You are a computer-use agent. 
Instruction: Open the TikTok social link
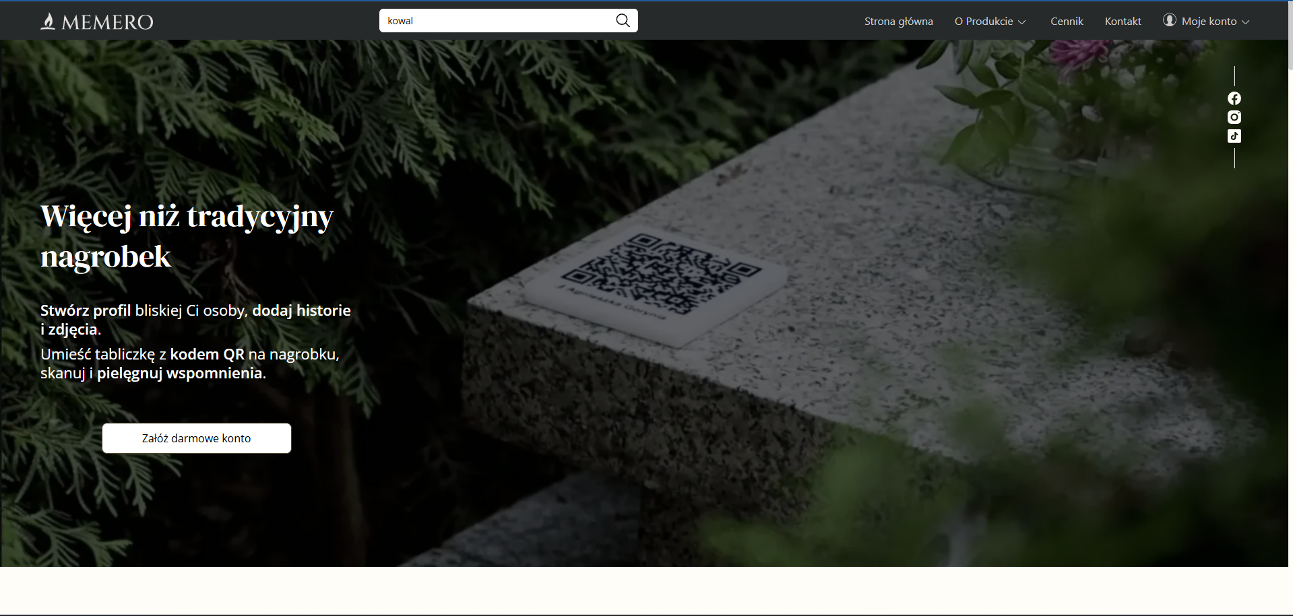(1234, 136)
